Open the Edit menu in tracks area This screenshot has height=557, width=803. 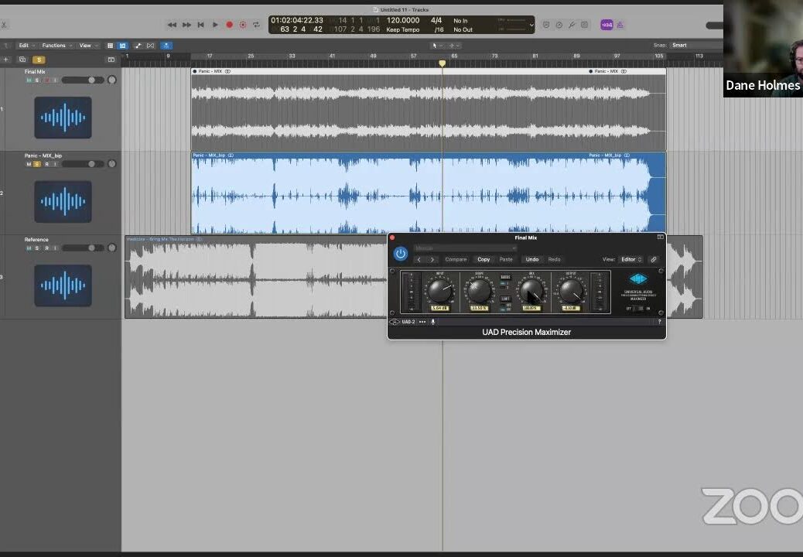click(x=26, y=46)
